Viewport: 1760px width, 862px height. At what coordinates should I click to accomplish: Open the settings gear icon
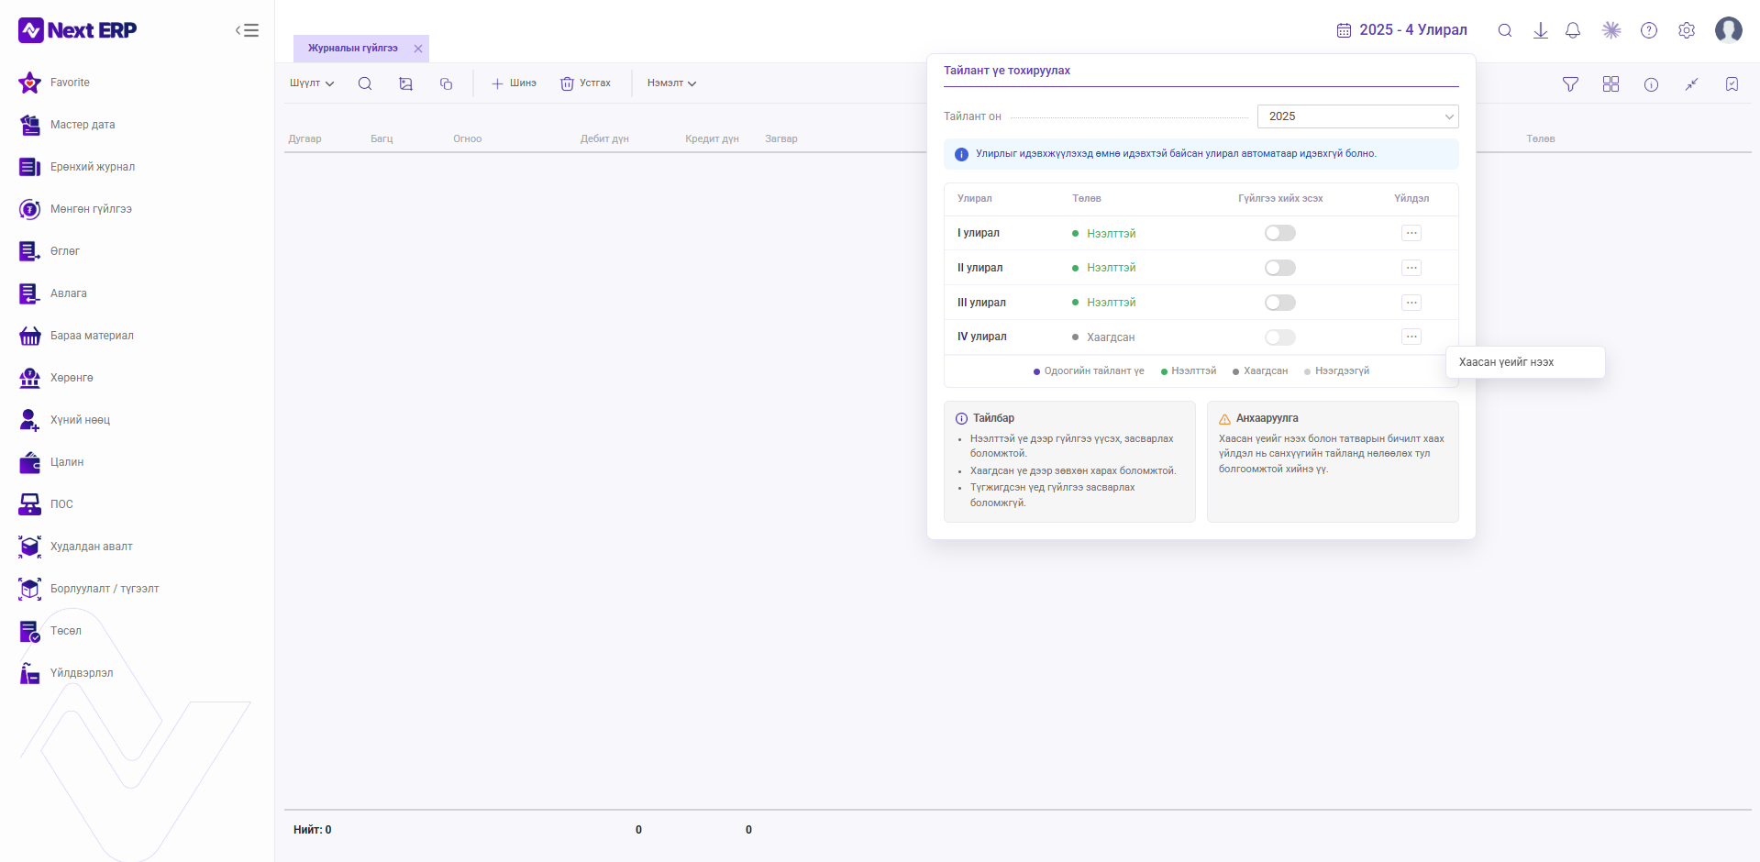[1687, 30]
